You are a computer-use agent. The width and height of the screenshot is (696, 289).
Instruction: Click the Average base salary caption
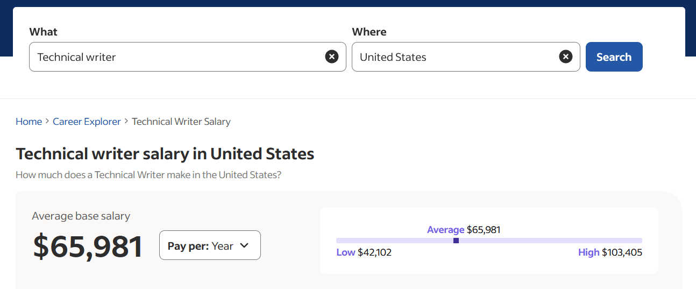coord(81,216)
